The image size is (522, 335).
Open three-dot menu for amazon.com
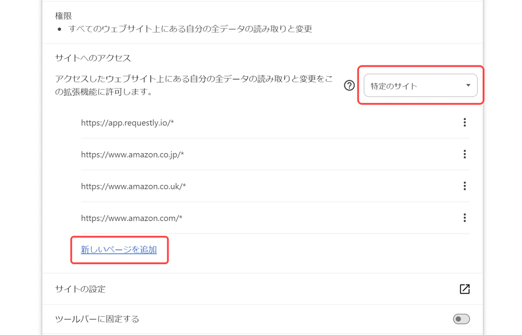tap(465, 217)
